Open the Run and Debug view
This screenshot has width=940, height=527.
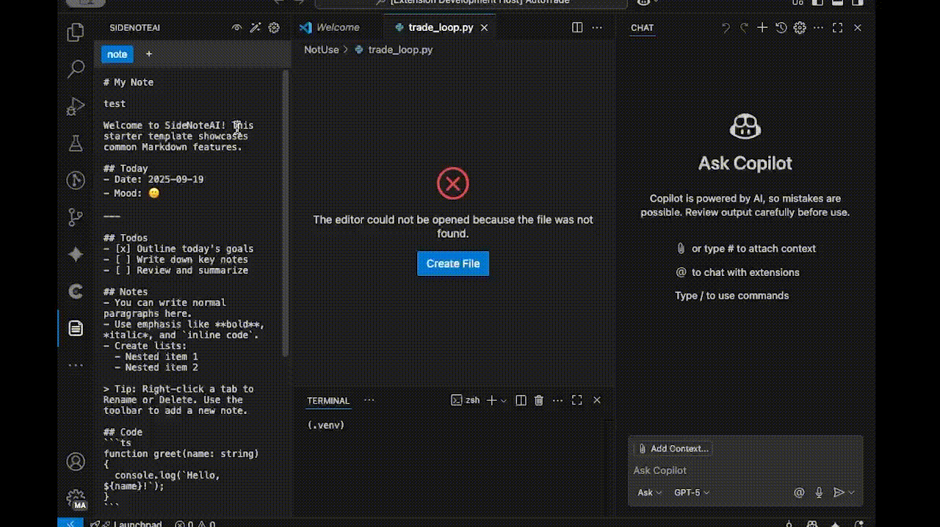tap(76, 106)
